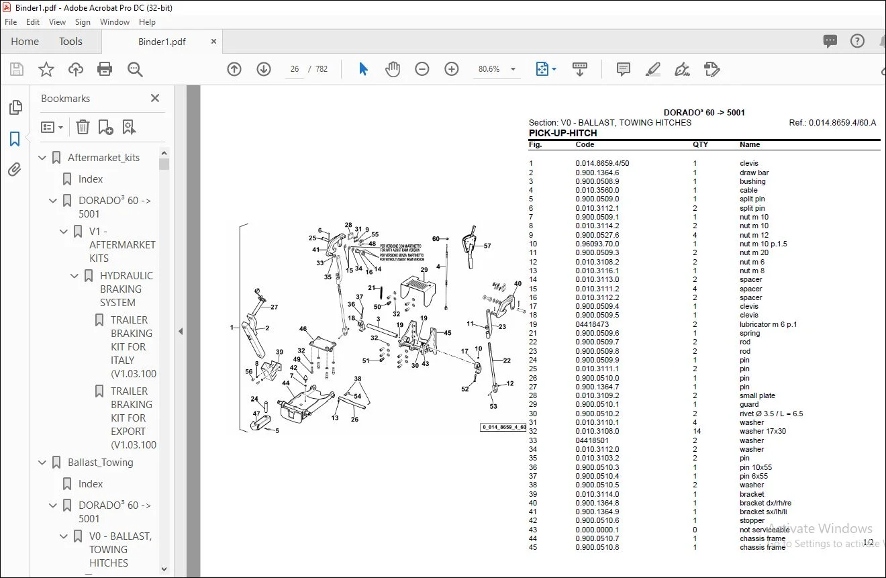886x578 pixels.
Task: Click the 'not serviceable' table entry
Action: pyautogui.click(x=765, y=530)
